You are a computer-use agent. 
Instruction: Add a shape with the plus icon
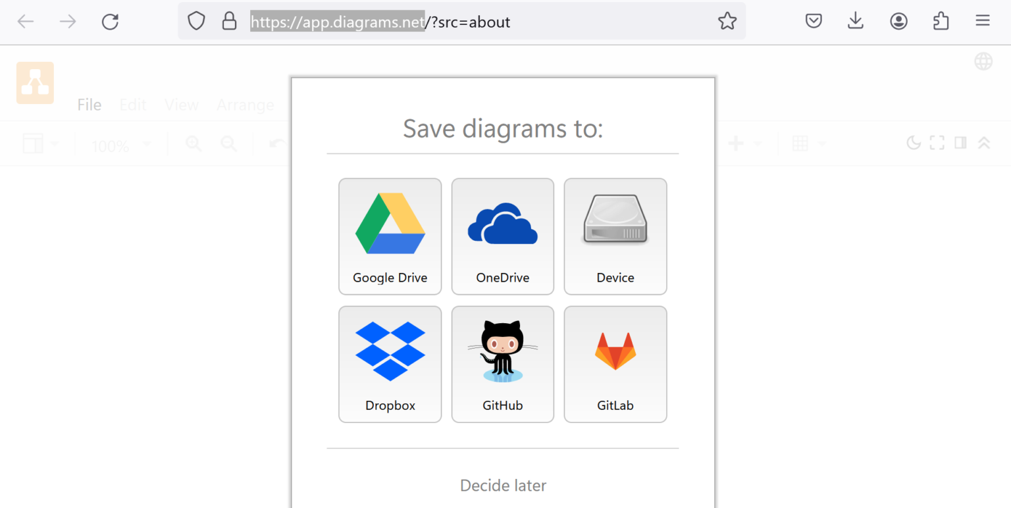[x=735, y=143]
